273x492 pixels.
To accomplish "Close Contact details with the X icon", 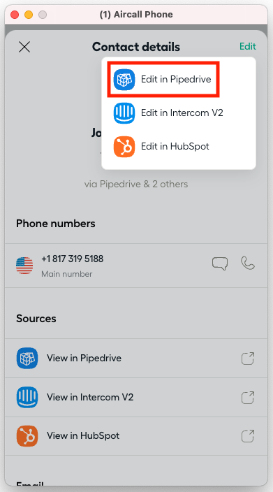I will (x=24, y=47).
